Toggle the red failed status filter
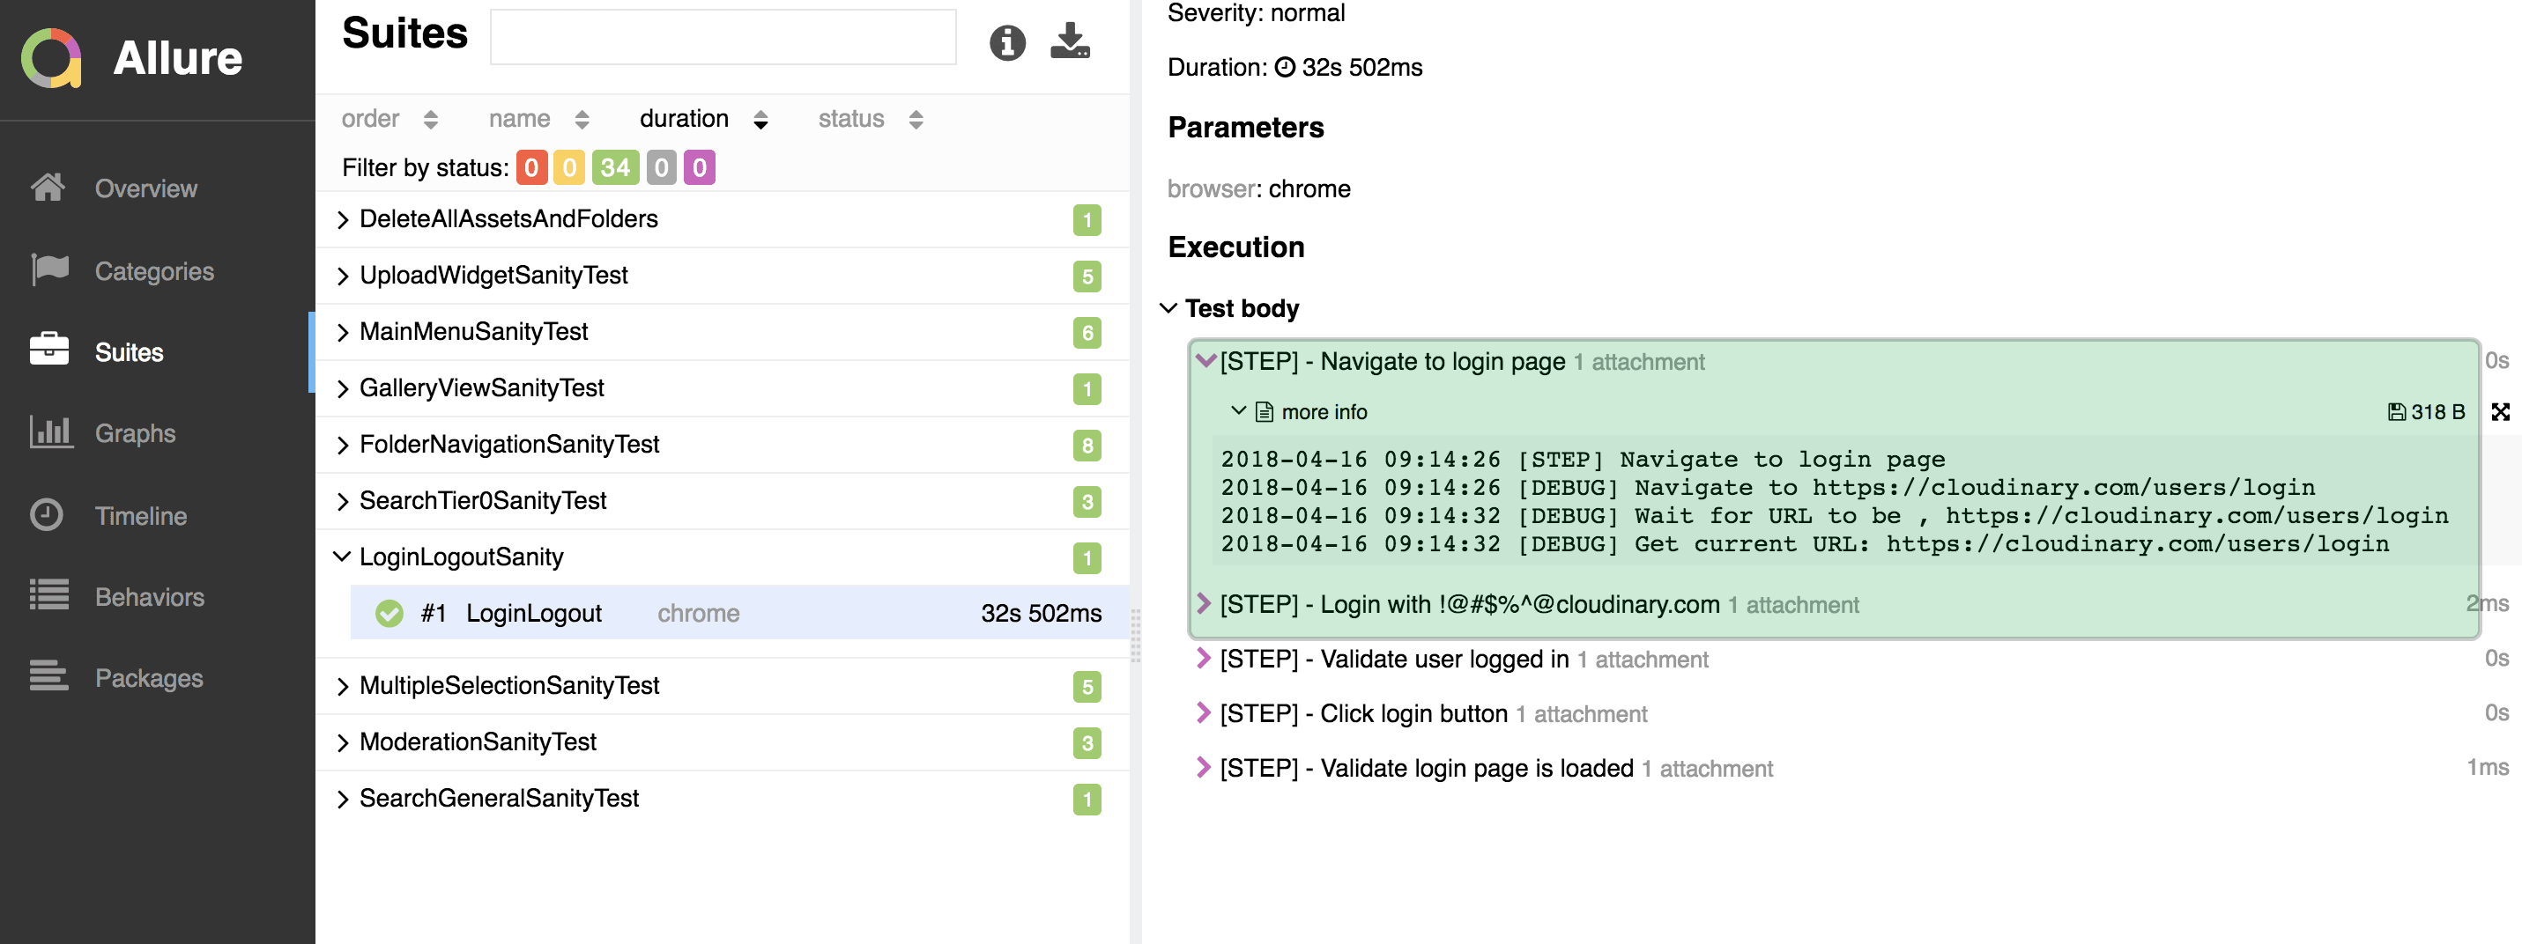The height and width of the screenshot is (944, 2522). [x=530, y=167]
